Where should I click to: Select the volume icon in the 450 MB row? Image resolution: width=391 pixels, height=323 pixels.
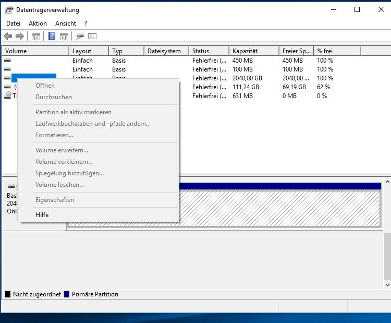point(7,60)
